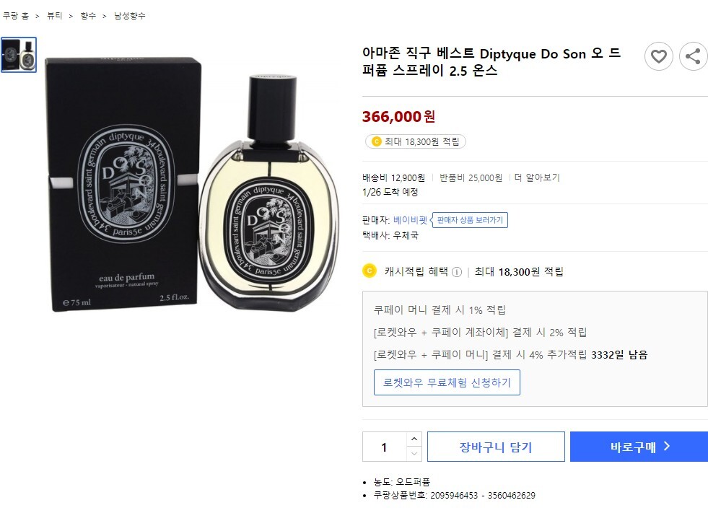Open the 쿠팡 홈 breadcrumb
This screenshot has width=708, height=513.
coord(16,16)
